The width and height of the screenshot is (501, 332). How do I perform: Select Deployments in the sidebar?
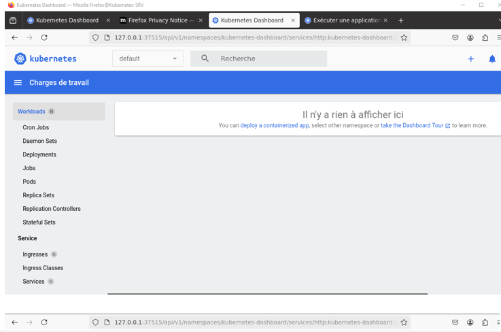(x=39, y=154)
